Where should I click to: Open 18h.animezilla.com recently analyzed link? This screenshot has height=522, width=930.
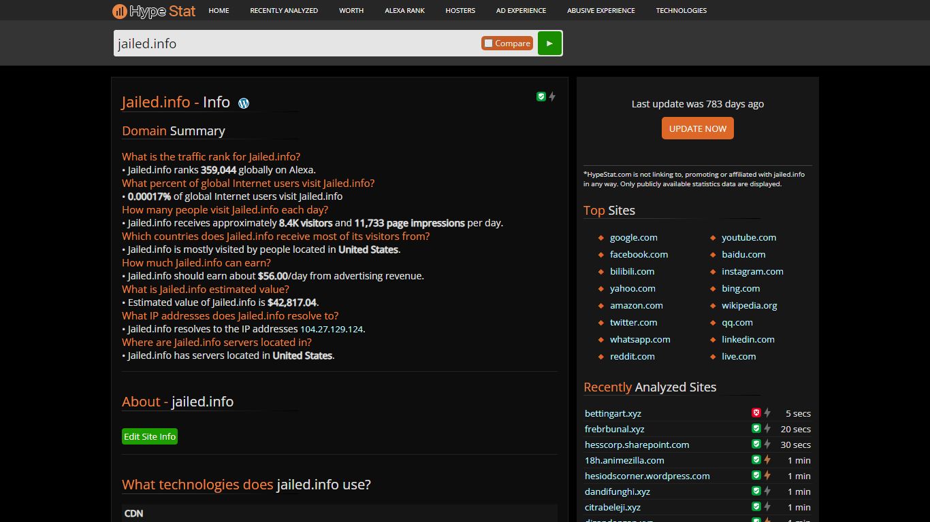click(624, 460)
